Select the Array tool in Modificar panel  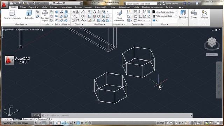(108, 20)
